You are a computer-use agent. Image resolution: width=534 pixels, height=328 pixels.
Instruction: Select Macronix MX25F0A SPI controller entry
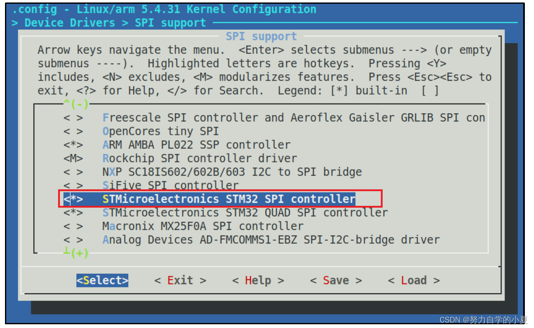point(203,226)
